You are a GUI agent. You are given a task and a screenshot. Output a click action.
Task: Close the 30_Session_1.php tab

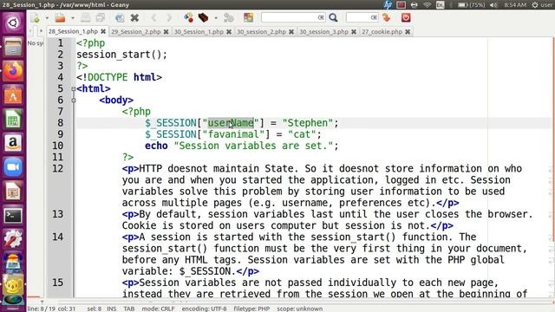pos(229,31)
